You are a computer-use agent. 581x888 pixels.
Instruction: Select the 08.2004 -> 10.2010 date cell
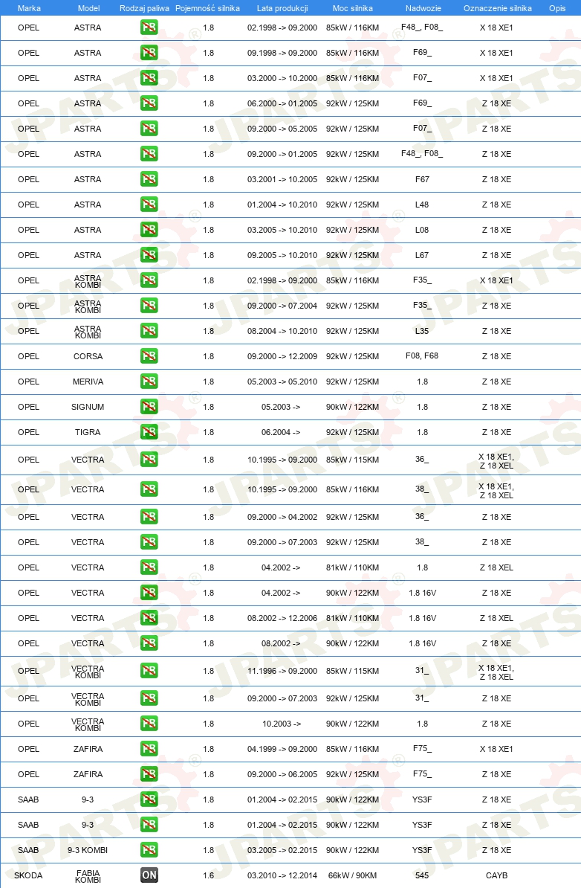click(282, 331)
